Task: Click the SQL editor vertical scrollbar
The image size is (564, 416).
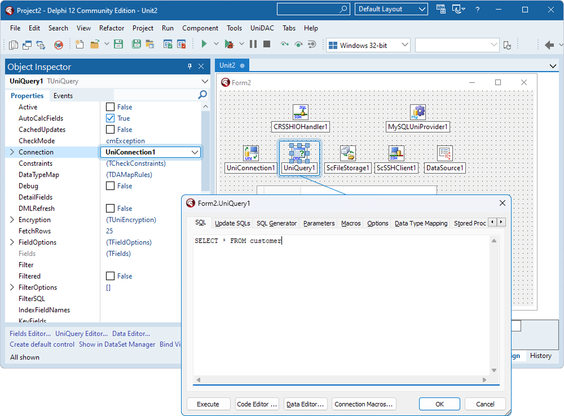Action: [494, 306]
